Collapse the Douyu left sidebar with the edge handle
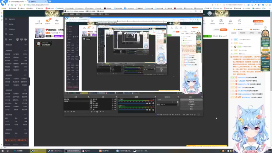Image resolution: width=272 pixels, height=153 pixels. coord(29,82)
